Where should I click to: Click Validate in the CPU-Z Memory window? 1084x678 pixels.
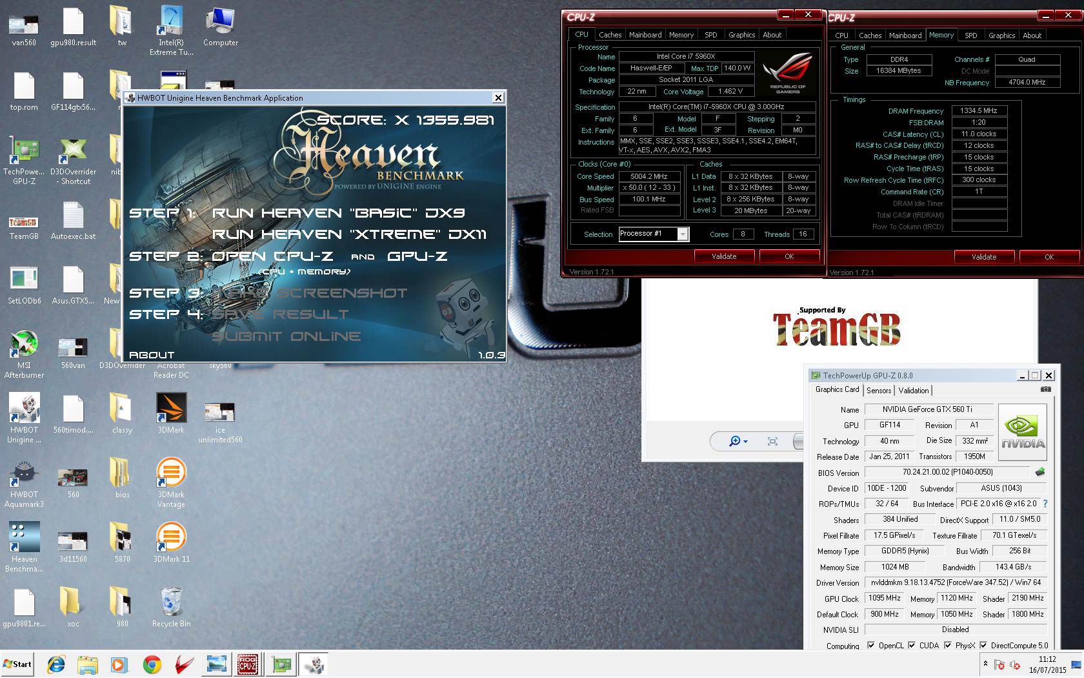point(984,257)
